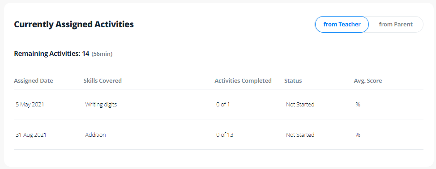Screen dimensions: 436x169
Task: Click the 56min estimated time text
Action: click(x=102, y=54)
